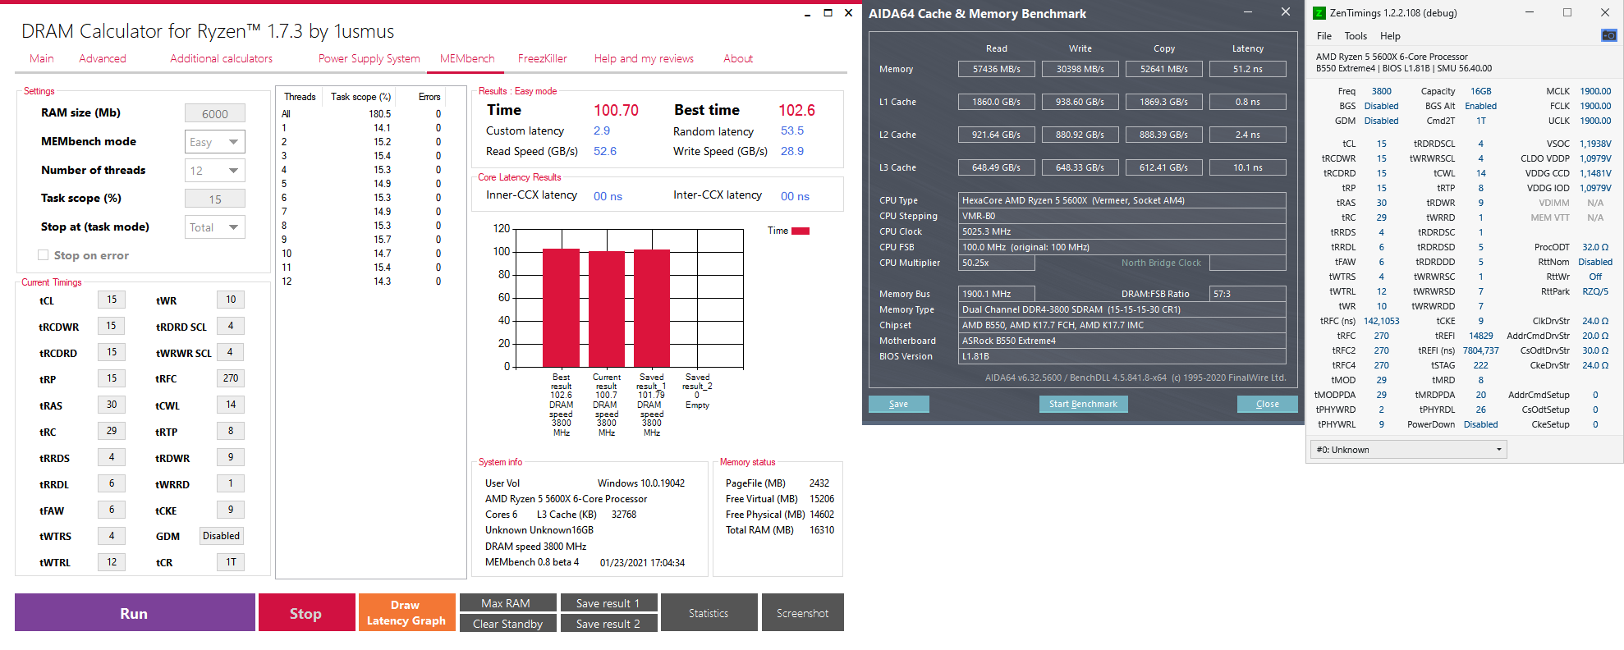This screenshot has height=650, width=1624.
Task: Click the VSOC value '1,1938V' in ZenTimings
Action: [1595, 144]
